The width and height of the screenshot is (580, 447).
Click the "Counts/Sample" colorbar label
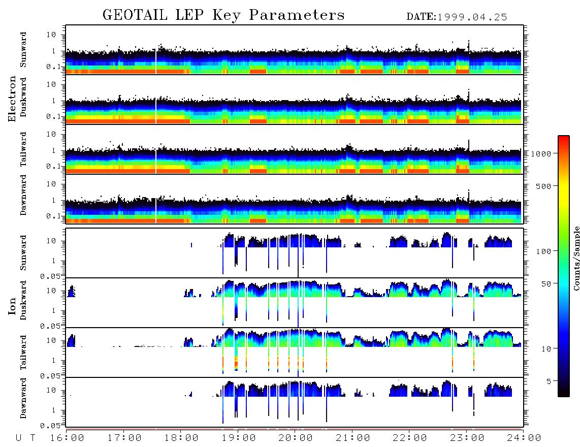tap(576, 258)
